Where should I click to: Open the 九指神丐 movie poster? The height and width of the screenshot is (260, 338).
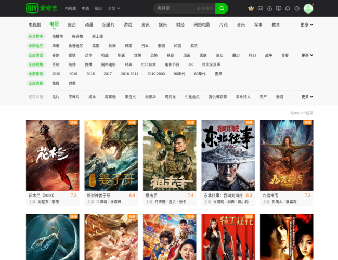coord(287,155)
